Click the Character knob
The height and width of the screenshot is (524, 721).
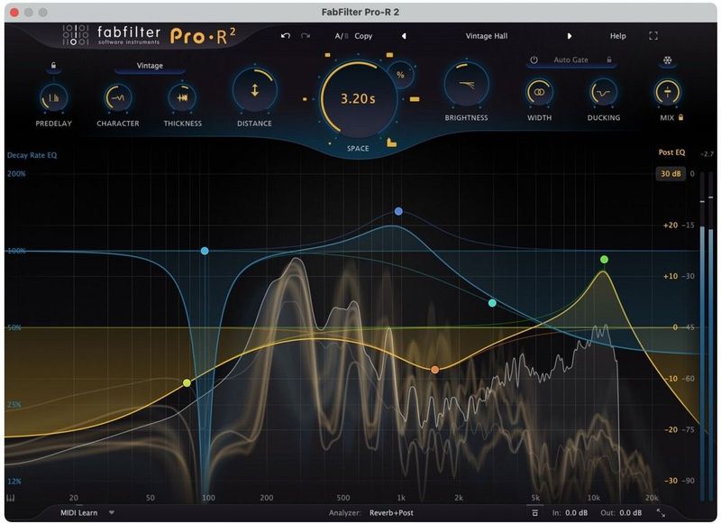[x=118, y=97]
